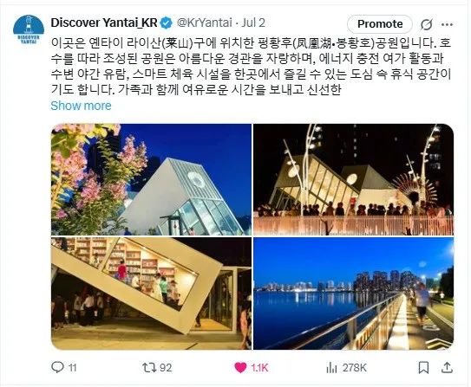
Task: Open the reply comment icon
Action: click(57, 367)
